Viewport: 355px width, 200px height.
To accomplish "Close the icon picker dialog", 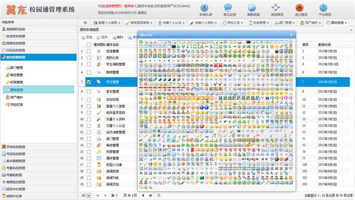I will (291, 35).
